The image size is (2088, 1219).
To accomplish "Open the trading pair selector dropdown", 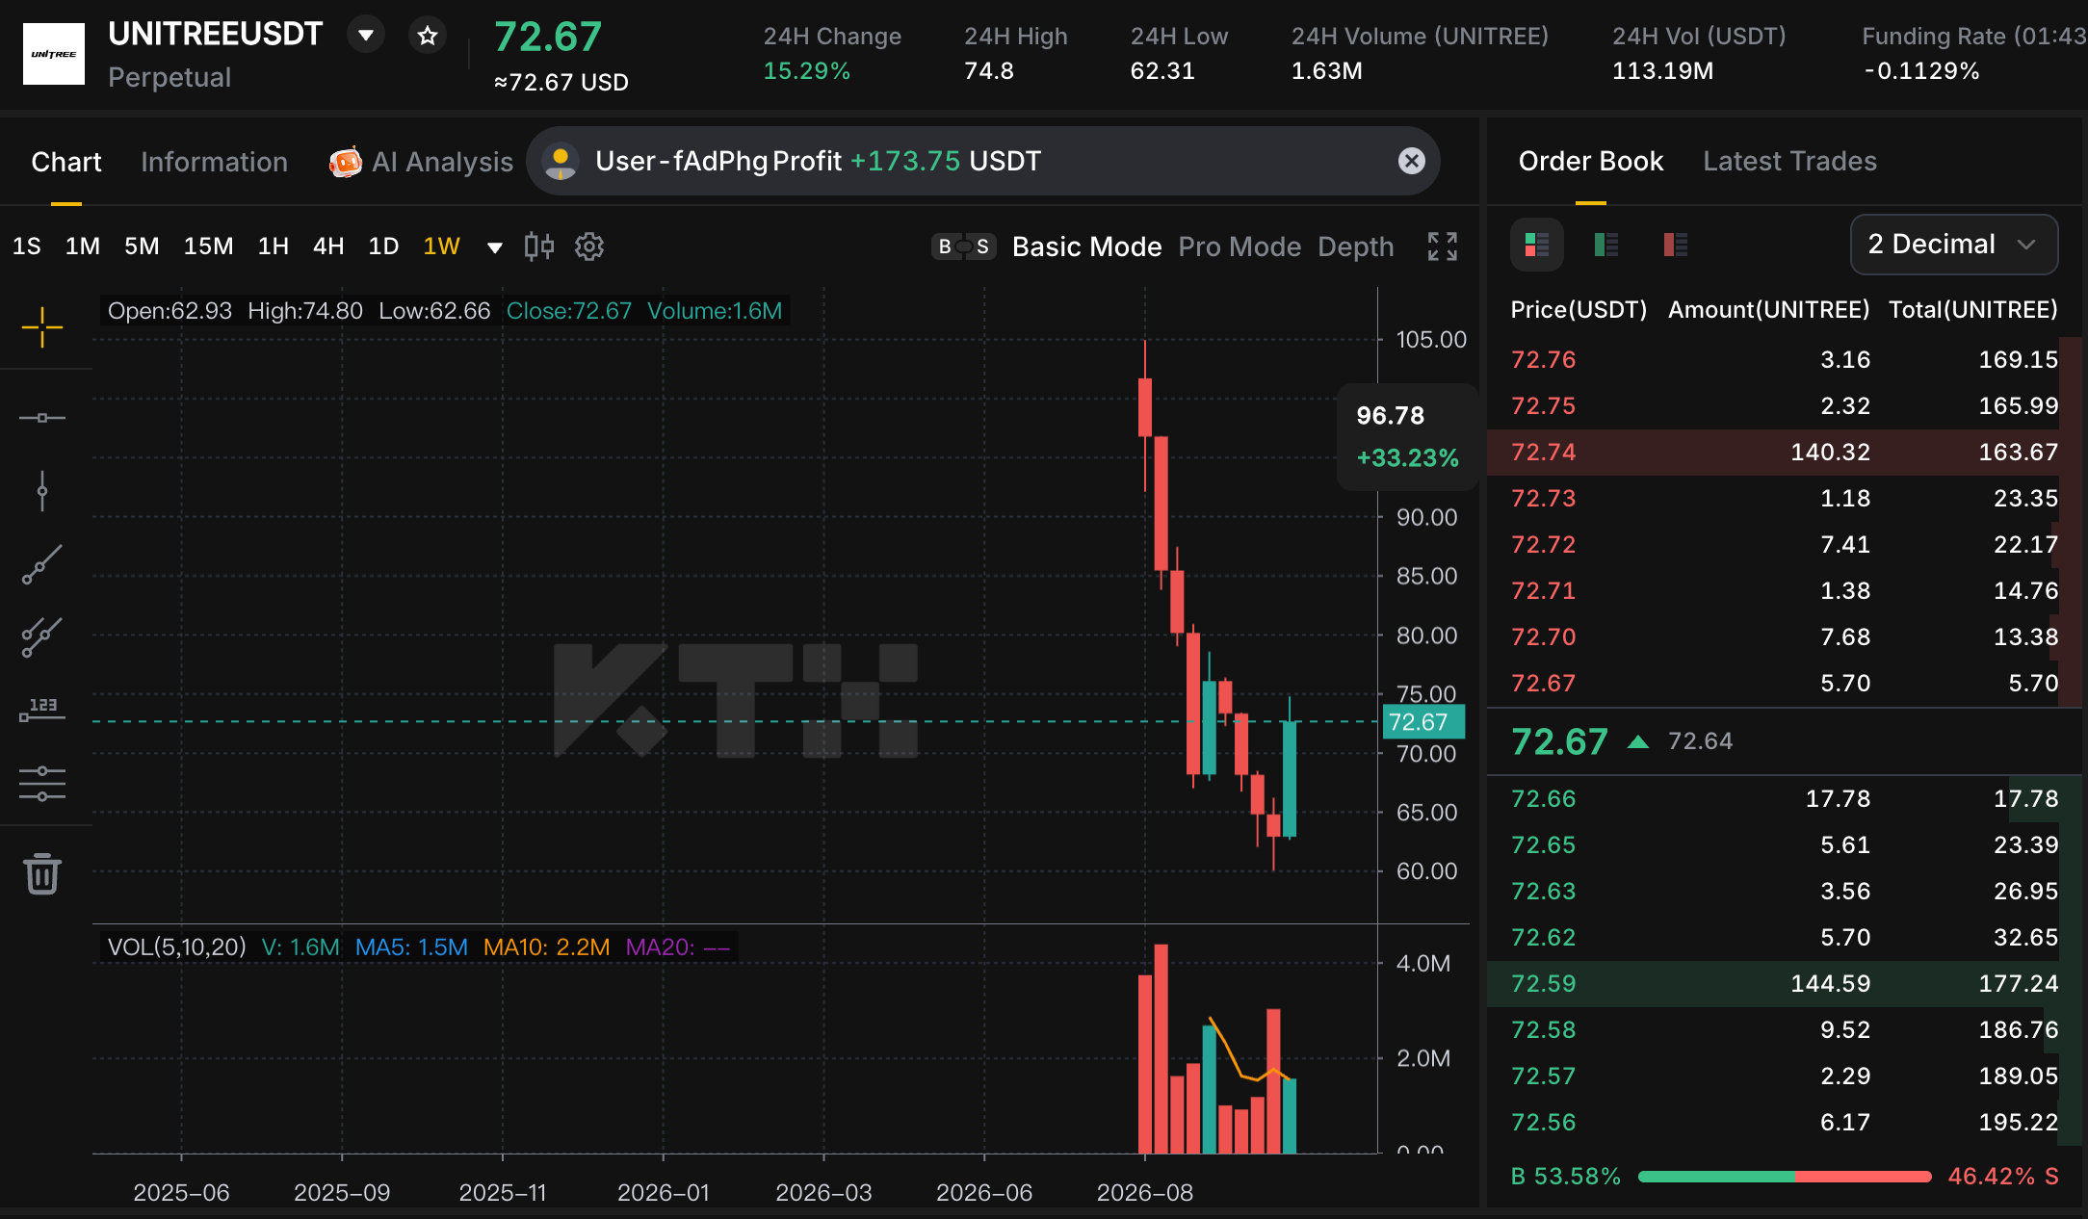I will [x=366, y=36].
